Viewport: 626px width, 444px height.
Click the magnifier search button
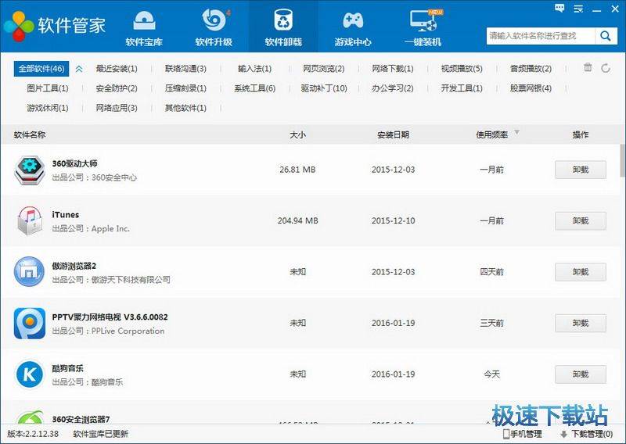click(x=606, y=36)
